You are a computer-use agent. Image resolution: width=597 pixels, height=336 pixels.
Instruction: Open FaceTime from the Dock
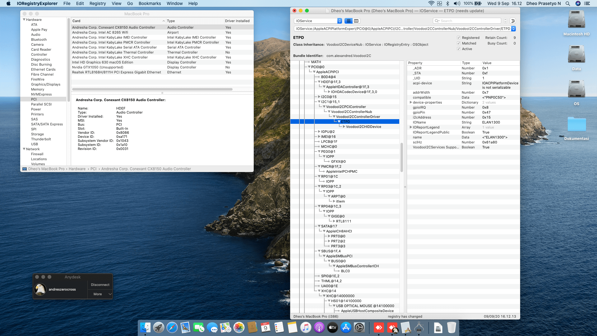click(199, 327)
